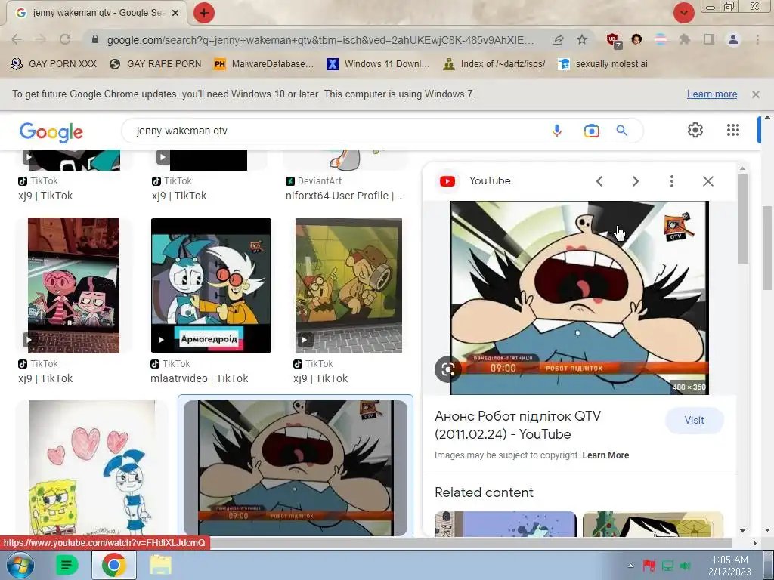
Task: Show hidden system tray icons
Action: 630,566
